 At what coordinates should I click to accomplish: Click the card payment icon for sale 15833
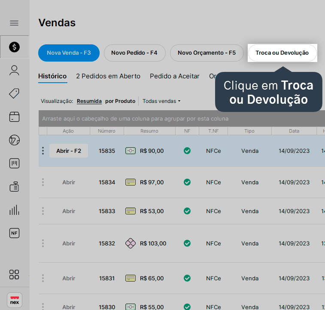pyautogui.click(x=131, y=211)
